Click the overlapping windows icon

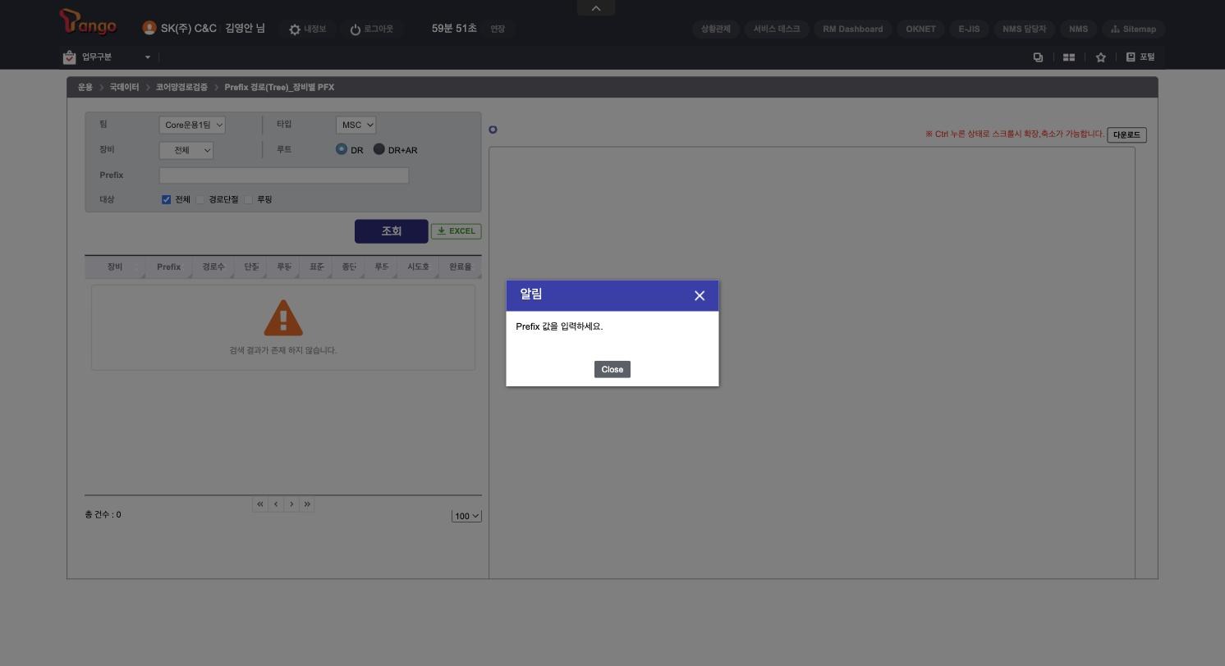click(1038, 57)
